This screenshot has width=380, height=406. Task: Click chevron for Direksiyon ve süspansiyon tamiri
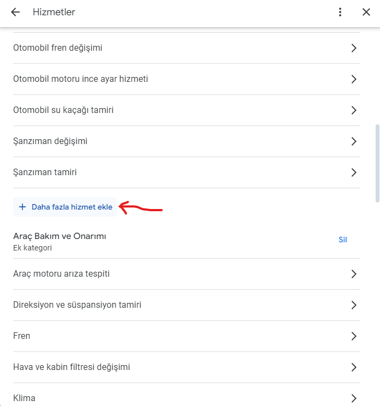coord(354,304)
